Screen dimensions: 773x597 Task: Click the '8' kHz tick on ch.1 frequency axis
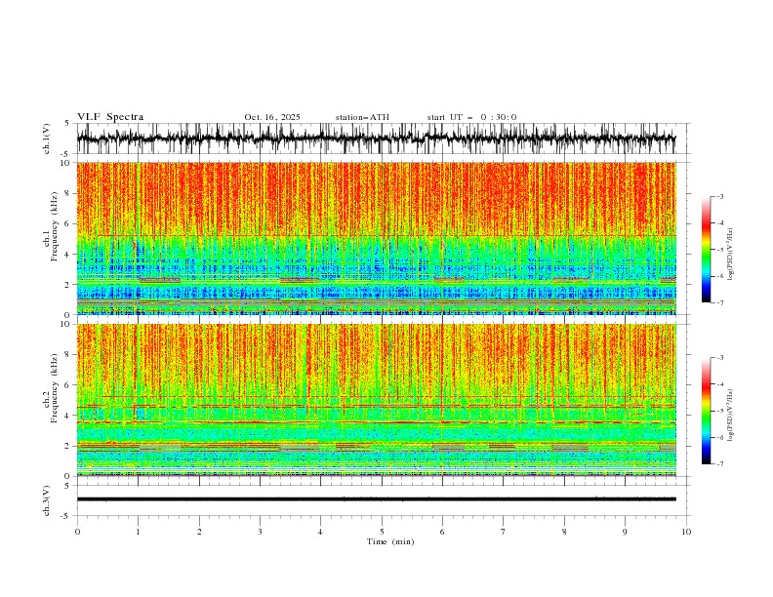click(x=68, y=193)
